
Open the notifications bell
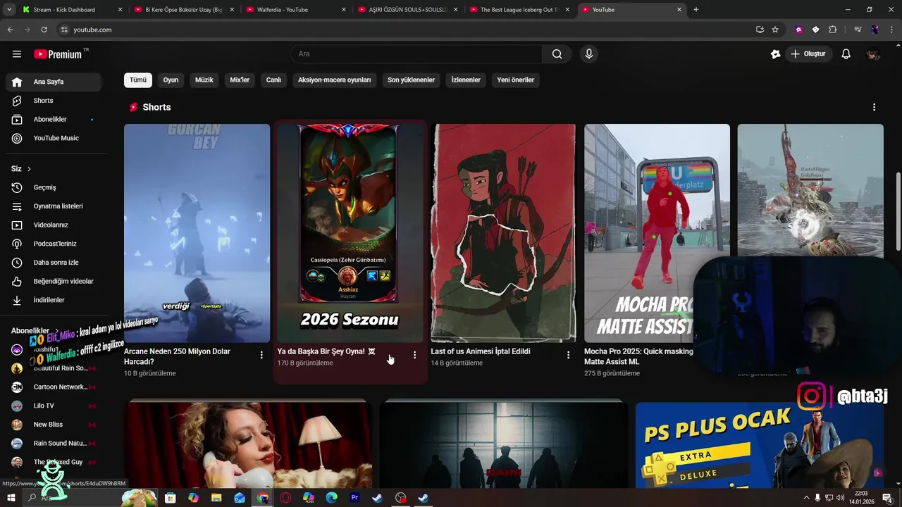pyautogui.click(x=846, y=54)
